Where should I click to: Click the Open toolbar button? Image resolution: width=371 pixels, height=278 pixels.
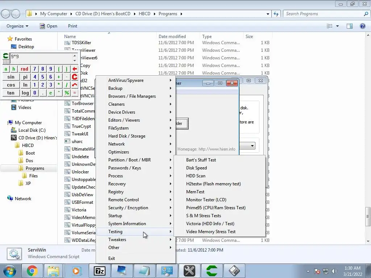pos(49,26)
